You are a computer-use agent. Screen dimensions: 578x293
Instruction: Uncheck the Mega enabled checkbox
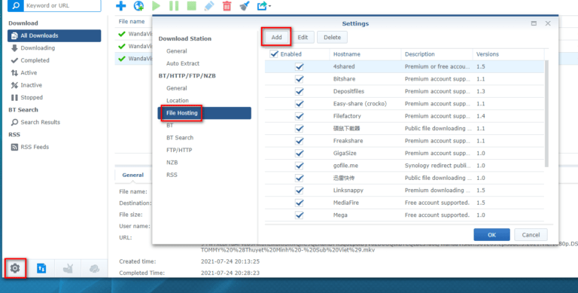coord(300,215)
